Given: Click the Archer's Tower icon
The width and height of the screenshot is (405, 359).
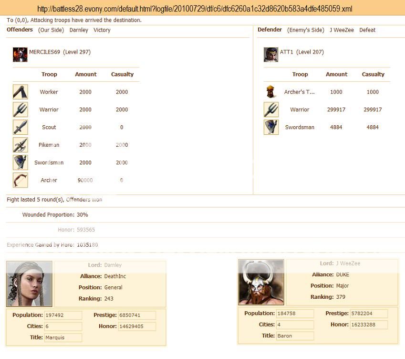Looking at the screenshot, I should click(271, 92).
